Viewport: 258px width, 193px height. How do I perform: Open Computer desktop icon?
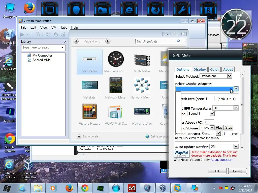coord(10,11)
